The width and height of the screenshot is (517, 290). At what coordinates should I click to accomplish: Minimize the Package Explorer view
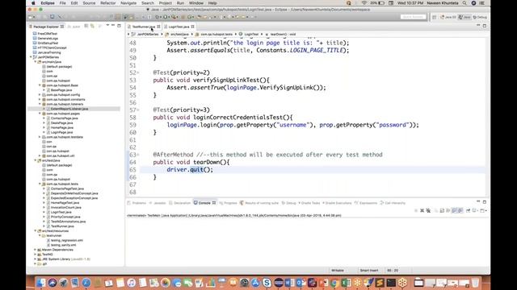tap(113, 26)
